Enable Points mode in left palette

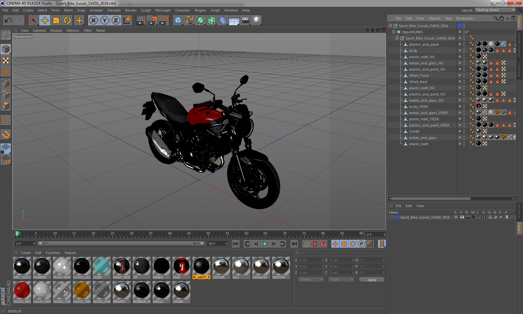[6, 83]
